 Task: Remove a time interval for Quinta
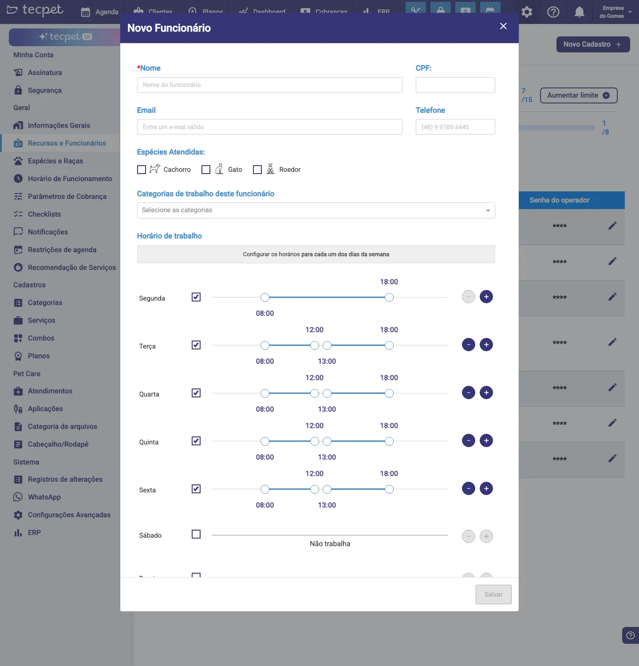click(x=469, y=440)
